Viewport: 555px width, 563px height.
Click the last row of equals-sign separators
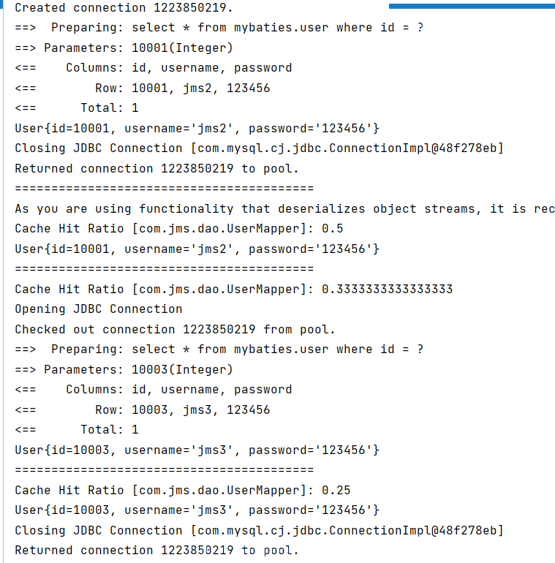click(x=165, y=469)
